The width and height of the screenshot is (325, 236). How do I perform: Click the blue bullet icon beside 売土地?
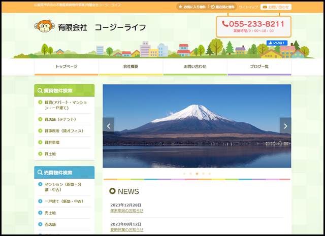40,213
